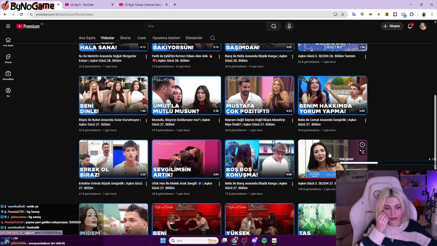Open the YouTube hamburger guide menu

tap(8, 26)
